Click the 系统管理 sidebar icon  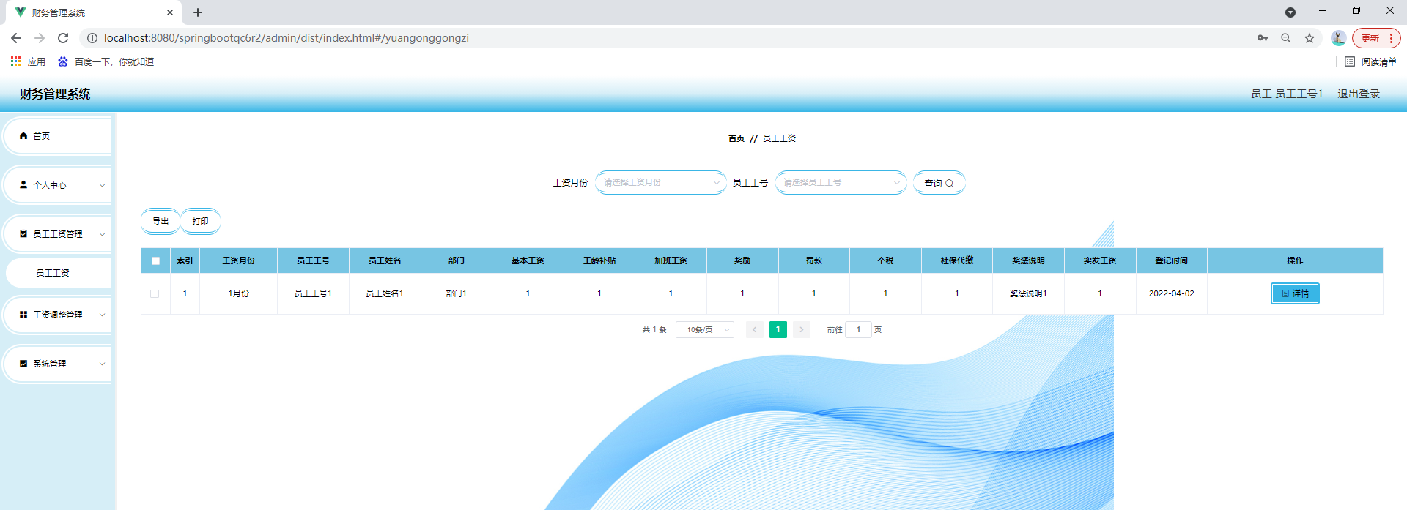point(23,364)
